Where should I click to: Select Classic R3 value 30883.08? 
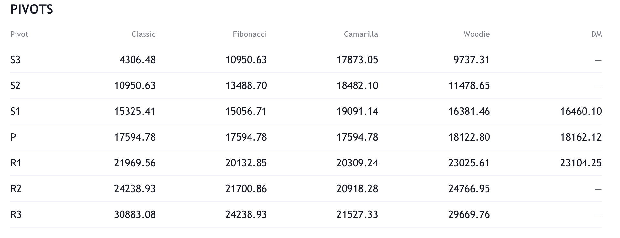coord(135,214)
